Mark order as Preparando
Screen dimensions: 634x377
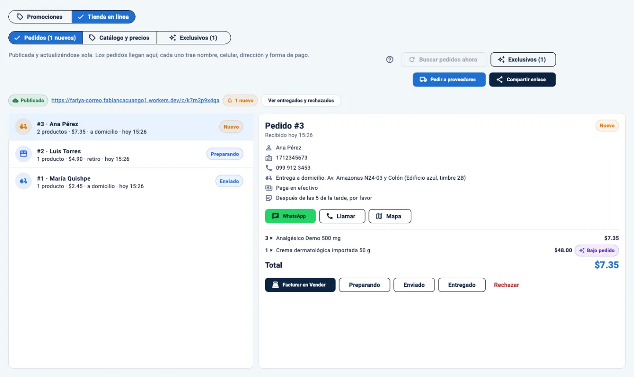coord(365,285)
